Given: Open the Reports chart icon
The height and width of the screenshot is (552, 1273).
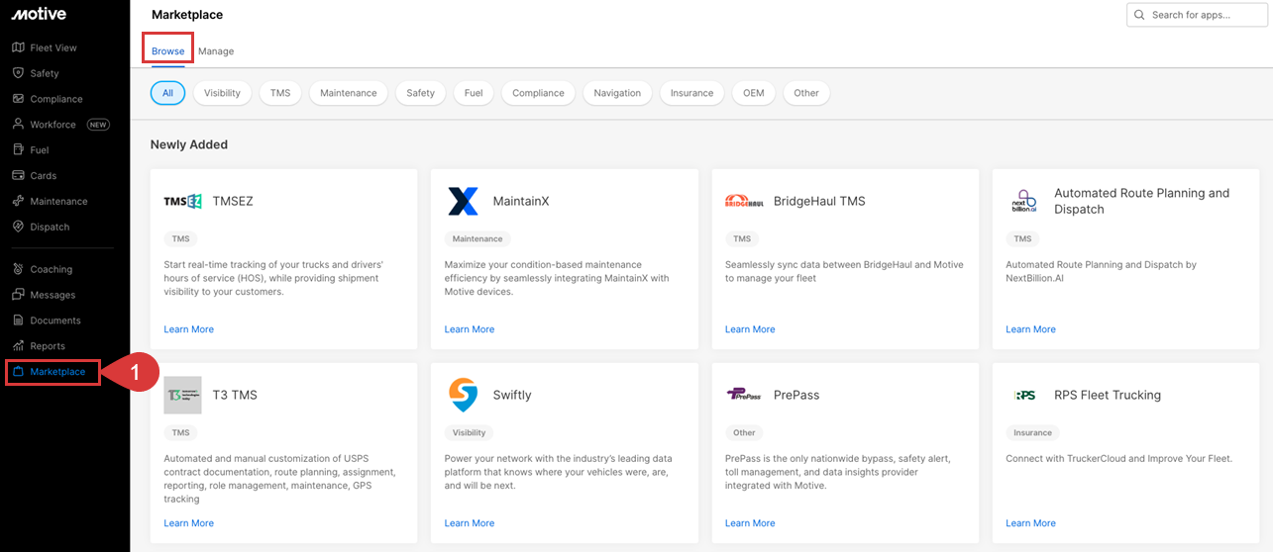Looking at the screenshot, I should coord(18,346).
